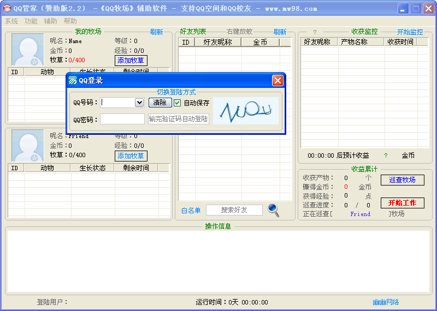Screen dimensions: 437x311
Task: Click 切换登陆方式 link in login dialog
Action: 176,92
